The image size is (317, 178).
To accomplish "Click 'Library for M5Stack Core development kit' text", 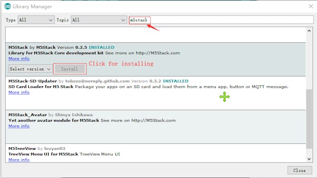I will click(56, 53).
